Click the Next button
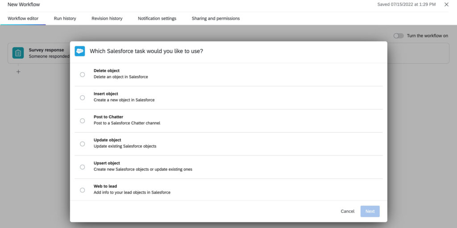Viewport: 457px width, 228px height. 370,211
